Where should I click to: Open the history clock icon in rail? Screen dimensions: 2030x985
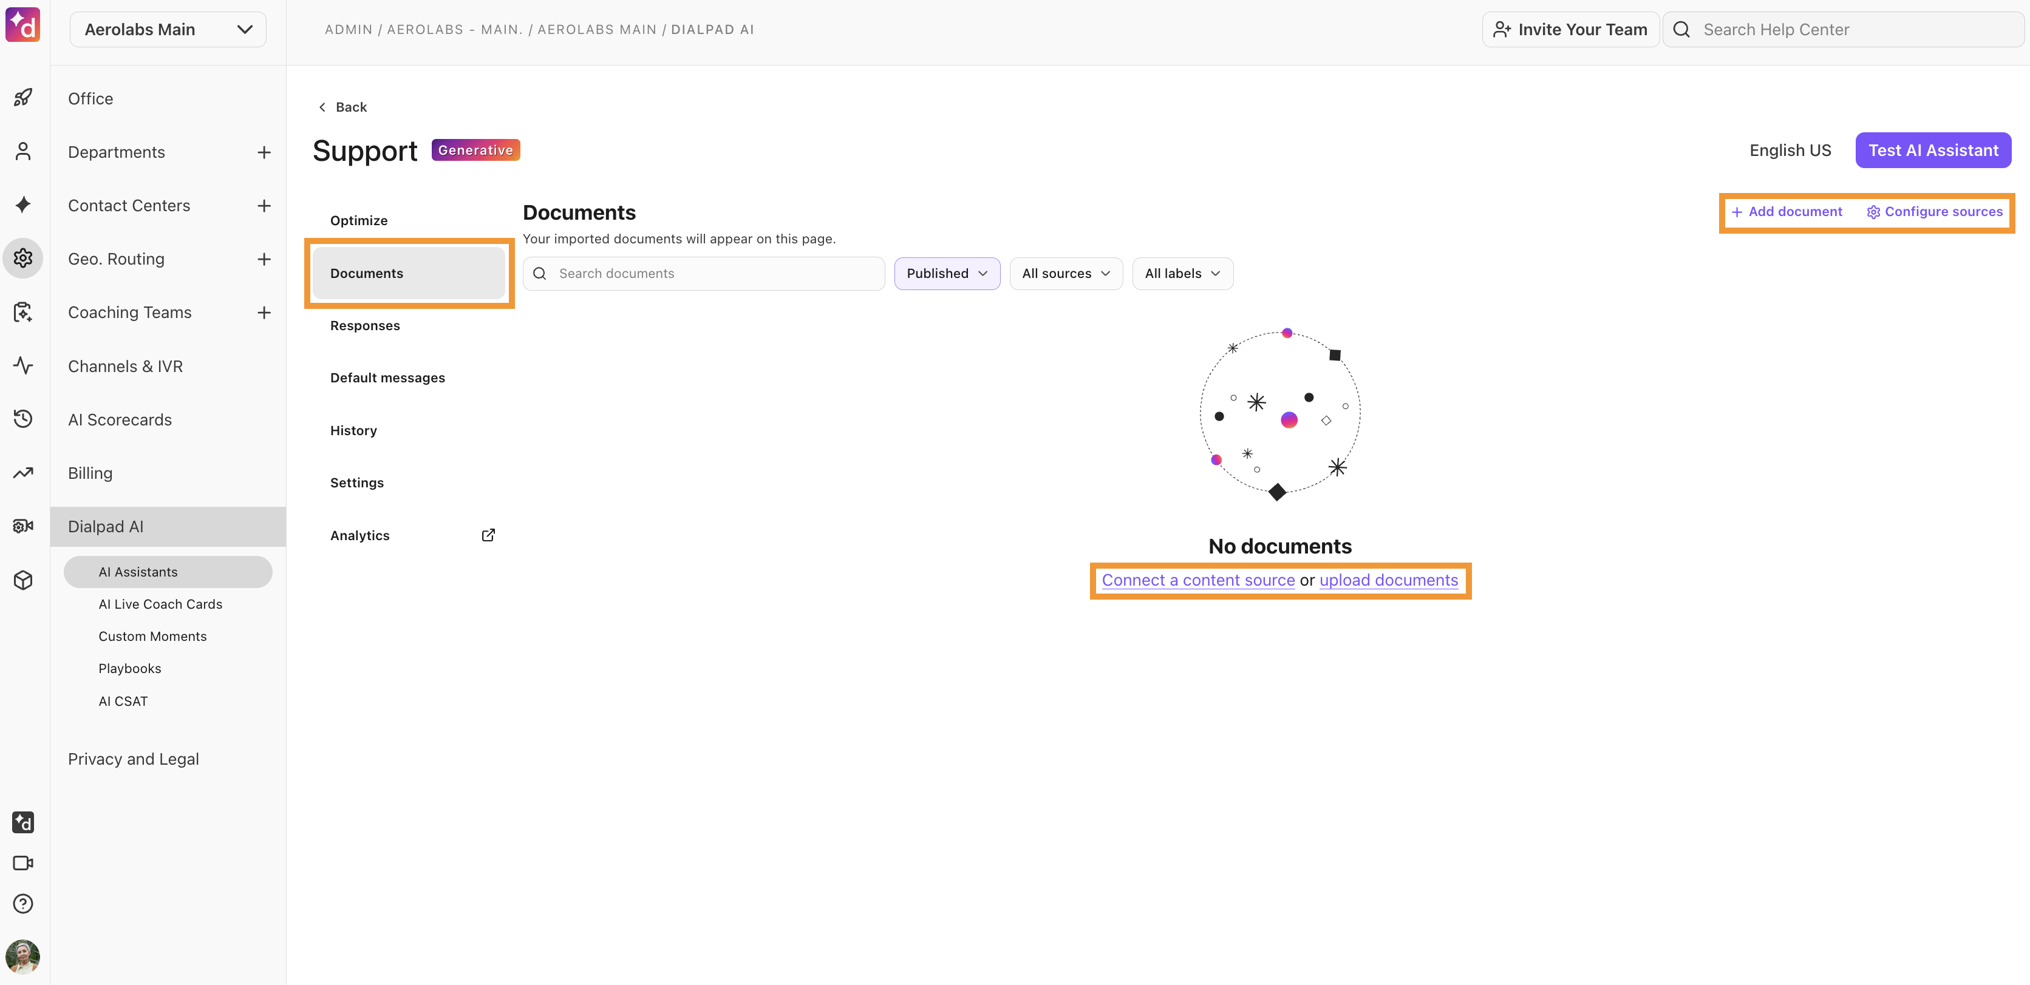(x=23, y=418)
